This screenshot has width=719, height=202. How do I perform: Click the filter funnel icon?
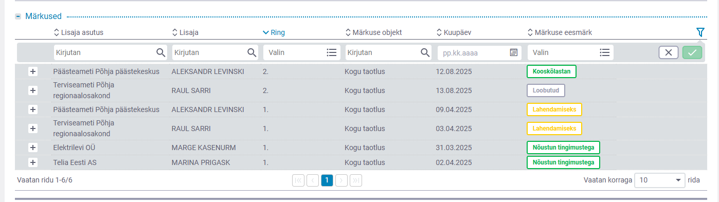(x=700, y=32)
